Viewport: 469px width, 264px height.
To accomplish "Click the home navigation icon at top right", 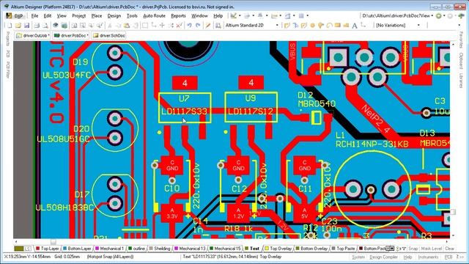I will [x=461, y=16].
